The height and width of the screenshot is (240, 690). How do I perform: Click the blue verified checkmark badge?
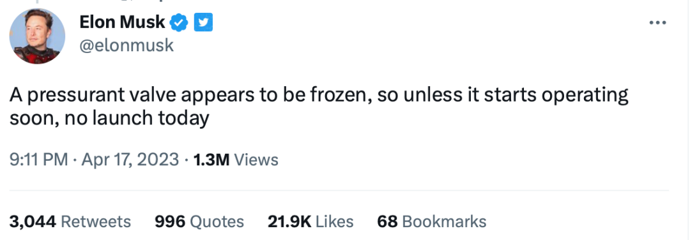point(180,22)
